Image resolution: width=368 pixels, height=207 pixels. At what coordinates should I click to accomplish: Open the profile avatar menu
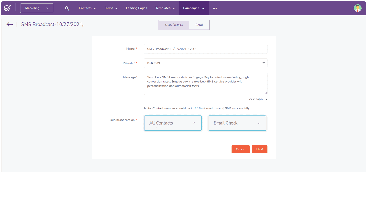tap(357, 8)
